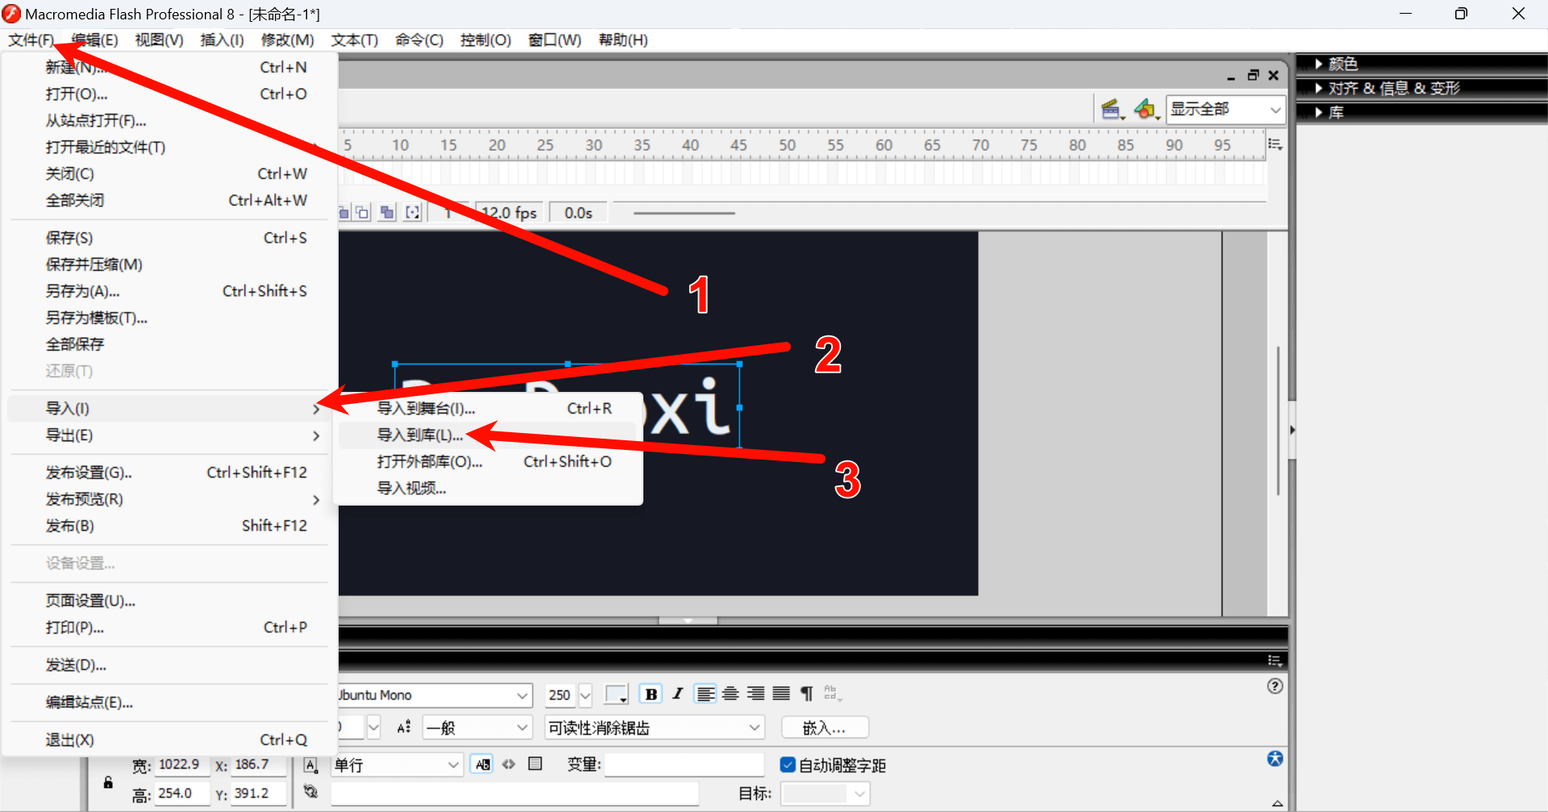Viewport: 1548px width, 812px height.
Task: Click the letter spacing A icon
Action: [x=404, y=727]
